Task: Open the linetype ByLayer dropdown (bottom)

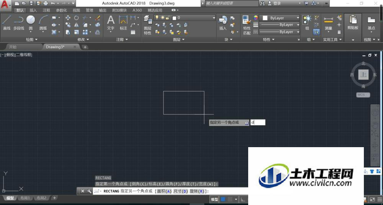Action: tap(280, 32)
